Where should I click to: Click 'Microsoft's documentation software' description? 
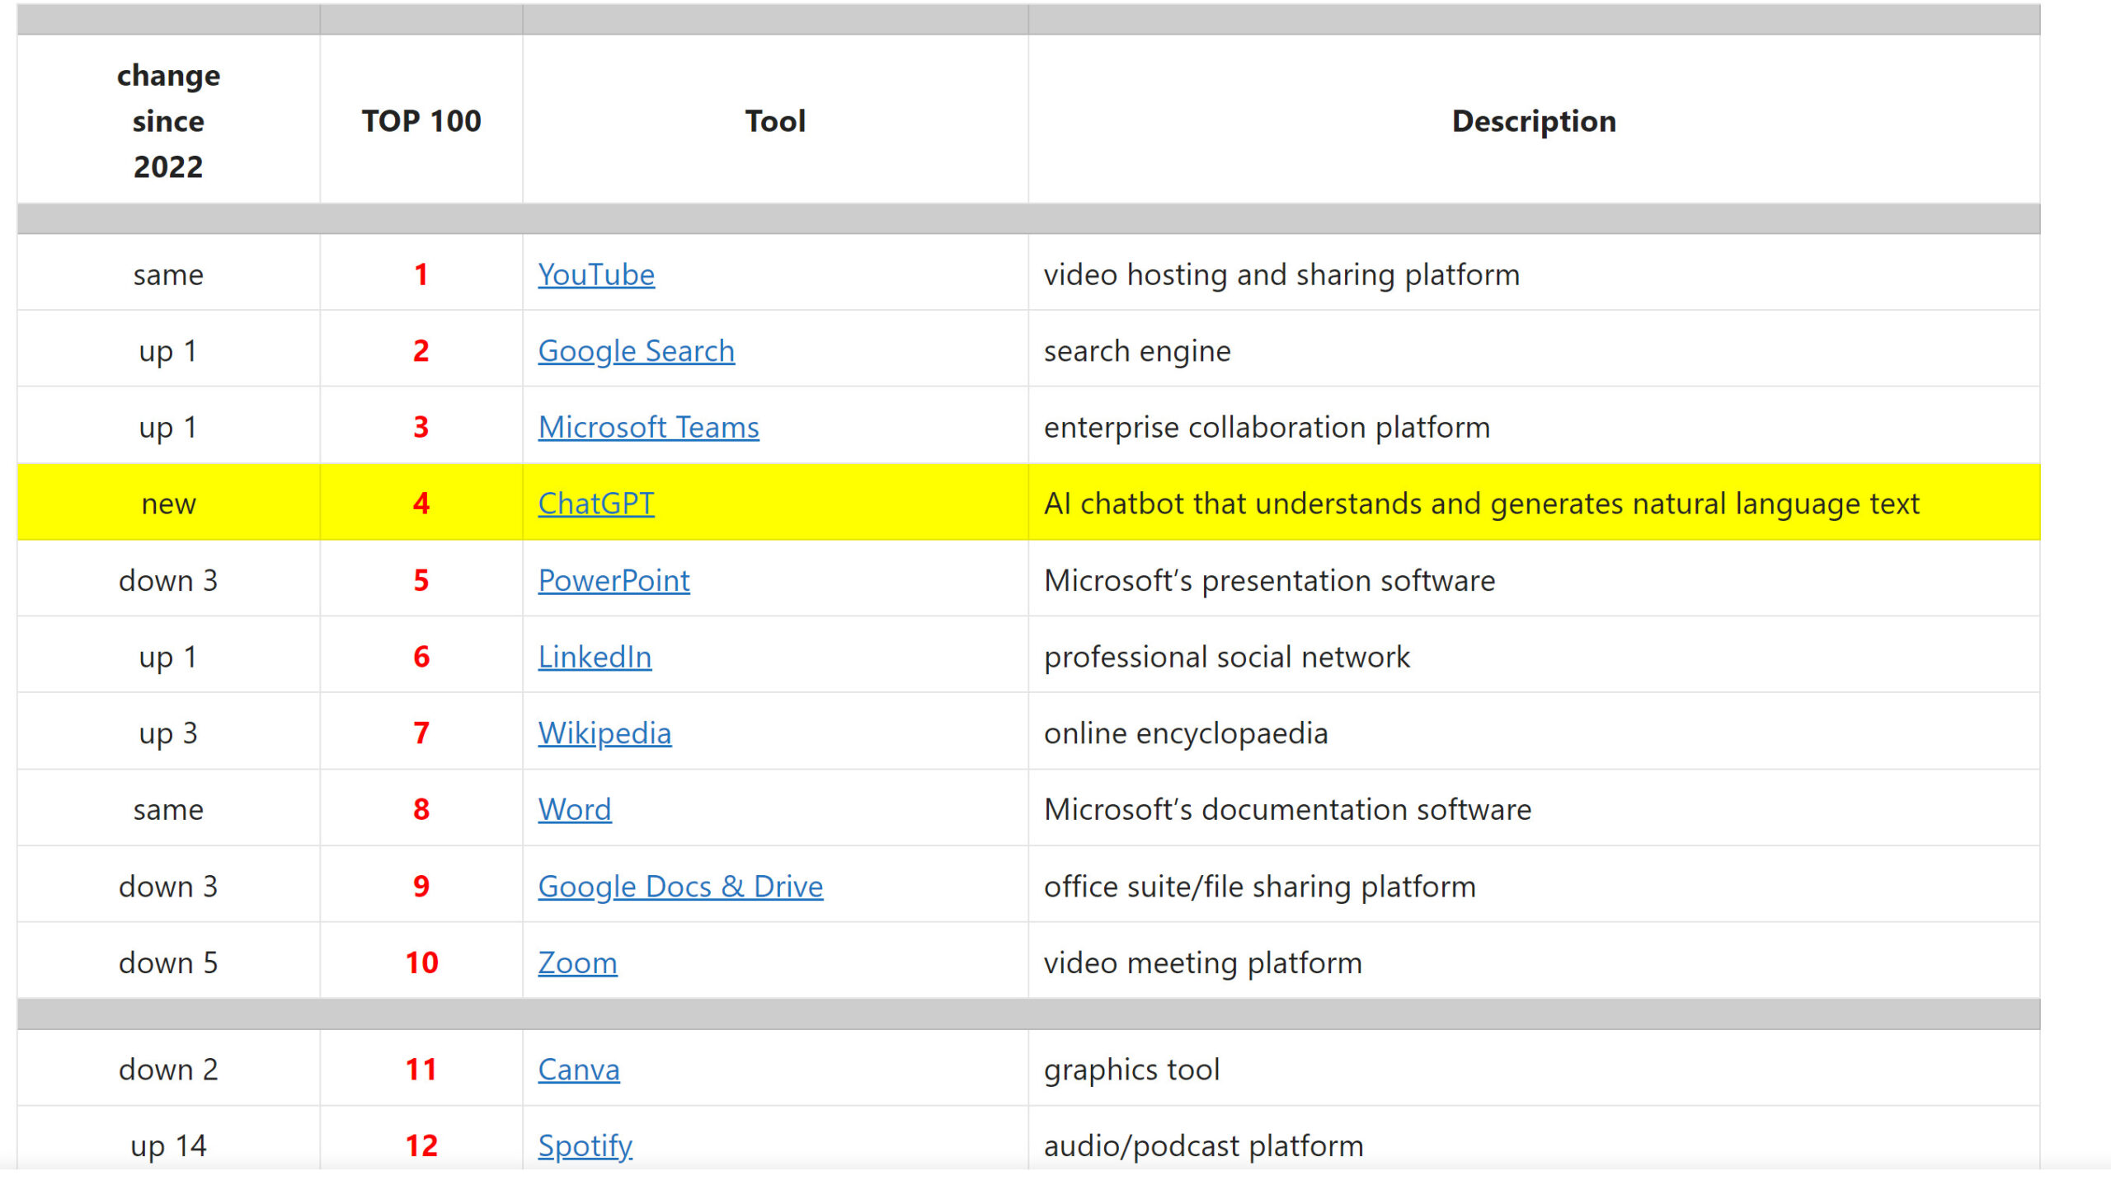click(1287, 809)
